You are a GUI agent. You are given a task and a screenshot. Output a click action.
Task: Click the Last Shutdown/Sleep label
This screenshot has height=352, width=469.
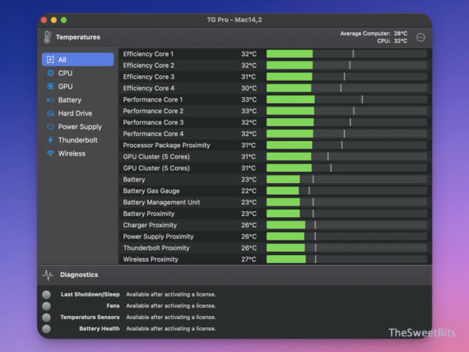(90, 295)
